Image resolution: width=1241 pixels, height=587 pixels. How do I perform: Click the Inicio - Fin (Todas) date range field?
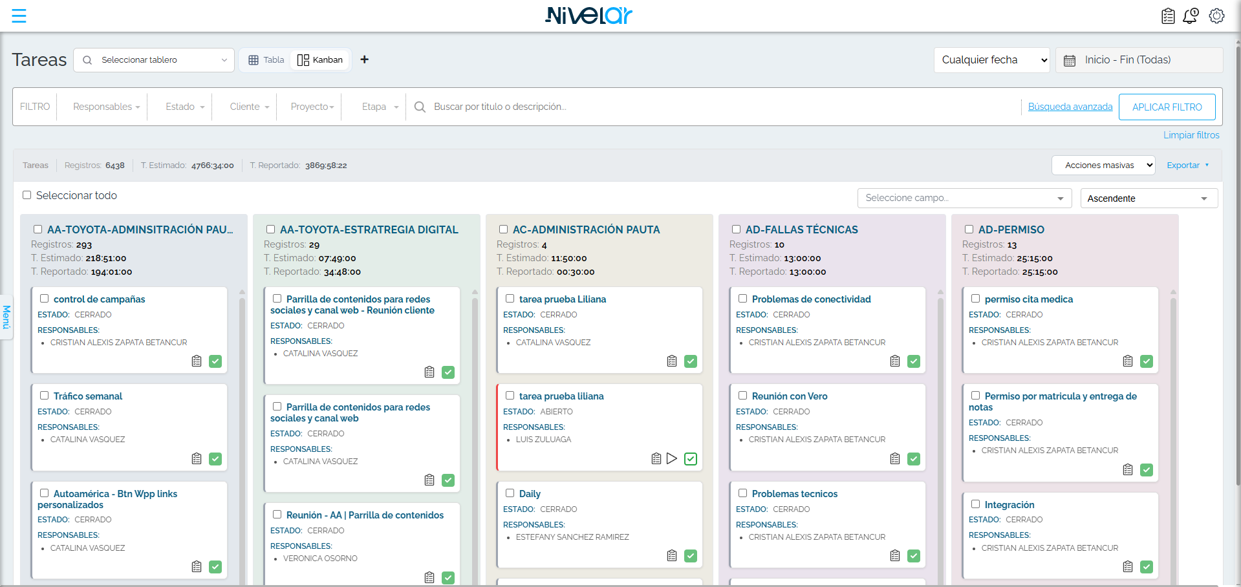point(1139,60)
